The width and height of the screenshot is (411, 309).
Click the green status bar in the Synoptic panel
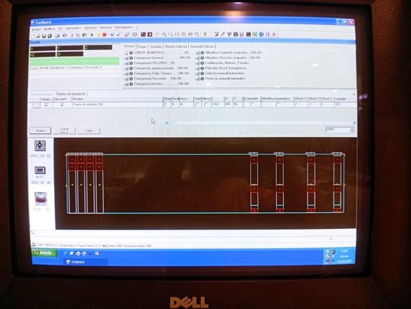click(74, 62)
